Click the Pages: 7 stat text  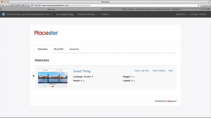click(128, 77)
